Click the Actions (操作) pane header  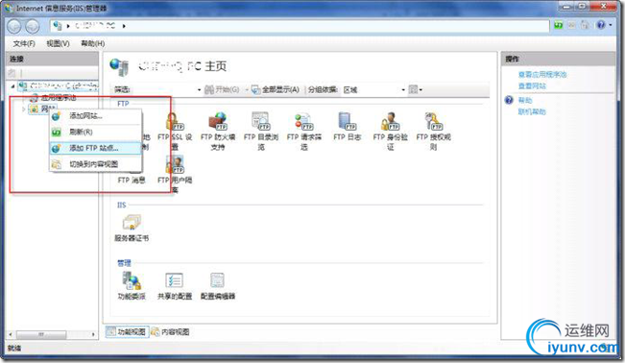(558, 59)
